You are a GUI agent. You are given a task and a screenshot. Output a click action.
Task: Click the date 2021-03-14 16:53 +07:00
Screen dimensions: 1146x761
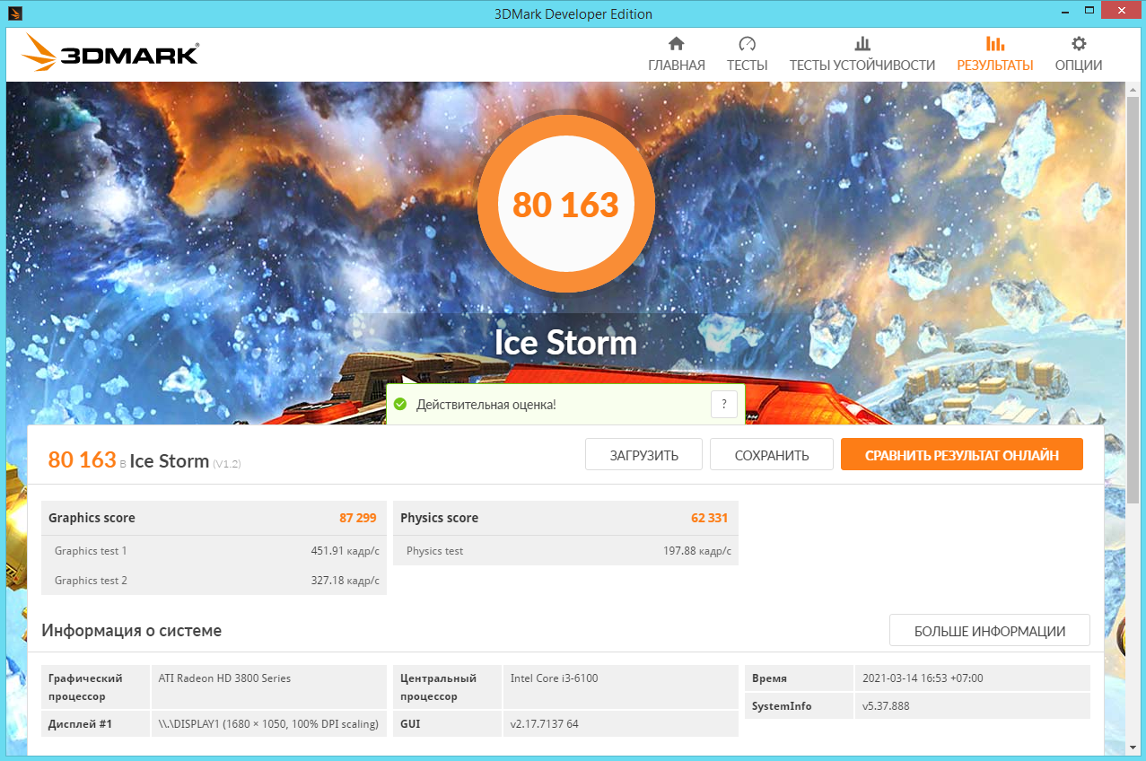click(923, 678)
